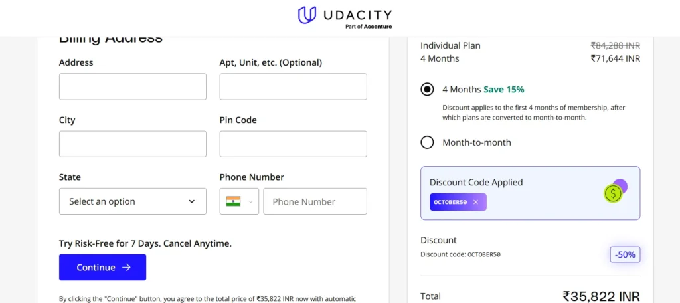Click the OCTOBER50 code chip

(451, 202)
